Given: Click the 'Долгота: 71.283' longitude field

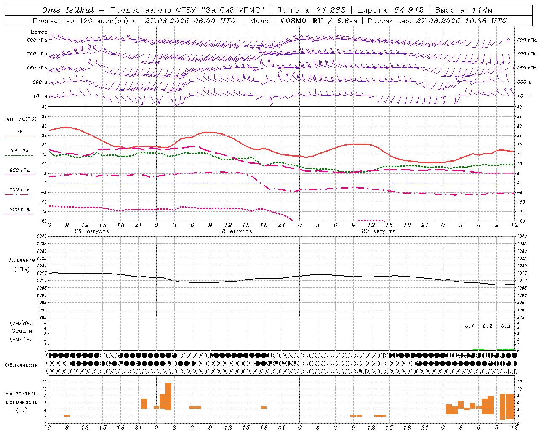Looking at the screenshot, I should [311, 10].
